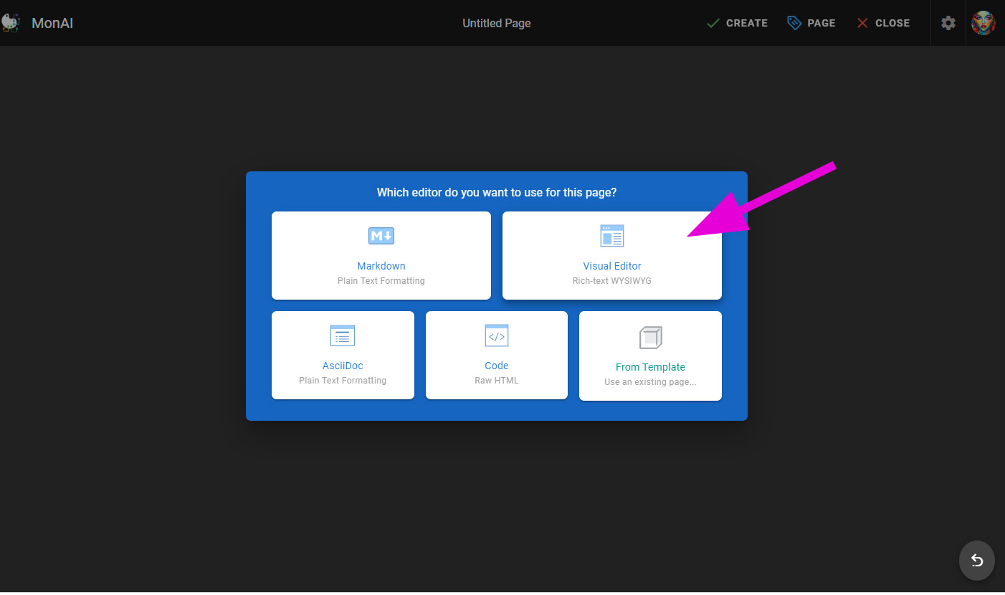Click the MonAI logo icon

point(10,23)
